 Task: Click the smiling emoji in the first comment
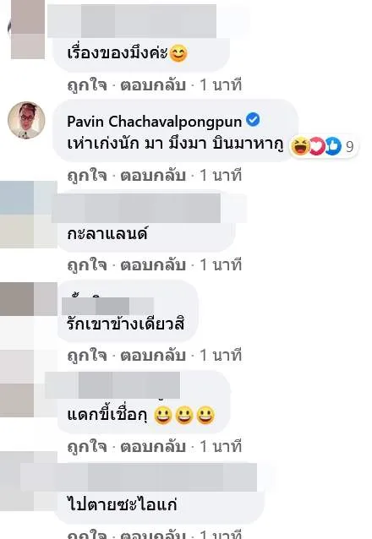[178, 53]
